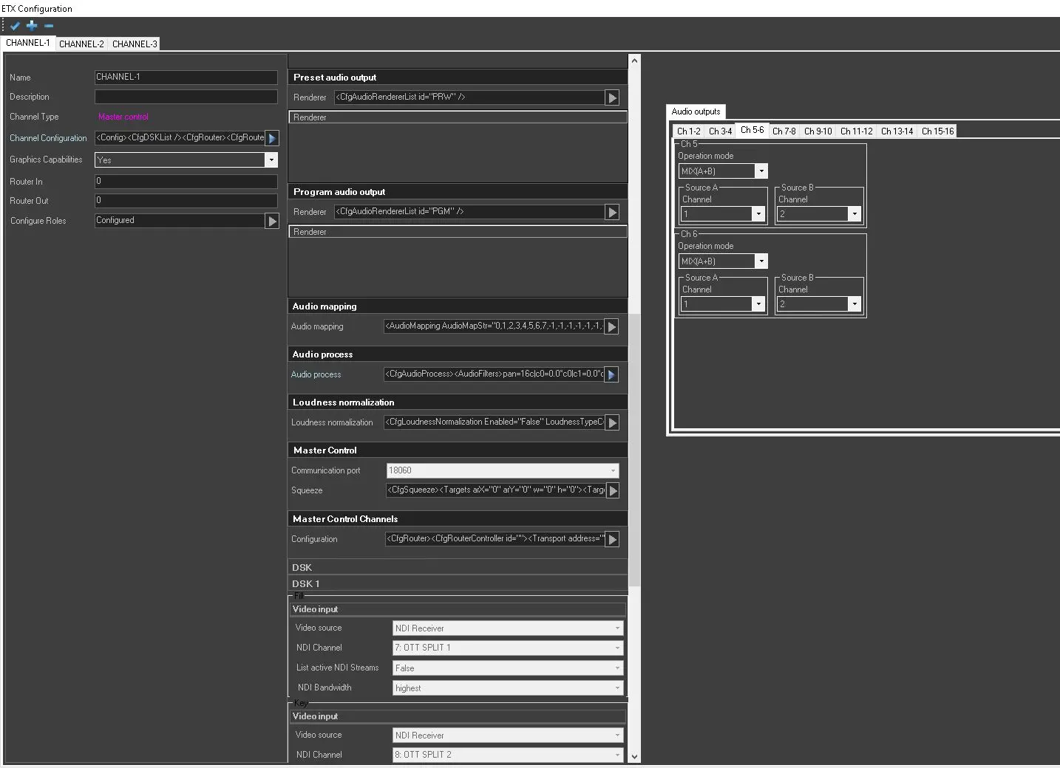Click scrollbar down arrow in center panel
The height and width of the screenshot is (768, 1060).
pos(633,756)
